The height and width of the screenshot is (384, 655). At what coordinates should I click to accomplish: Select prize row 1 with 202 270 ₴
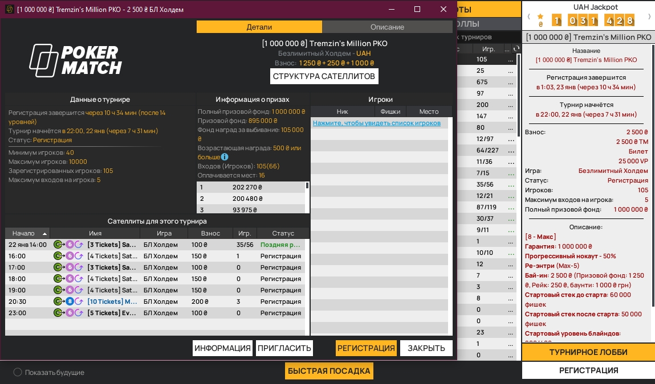click(x=251, y=187)
